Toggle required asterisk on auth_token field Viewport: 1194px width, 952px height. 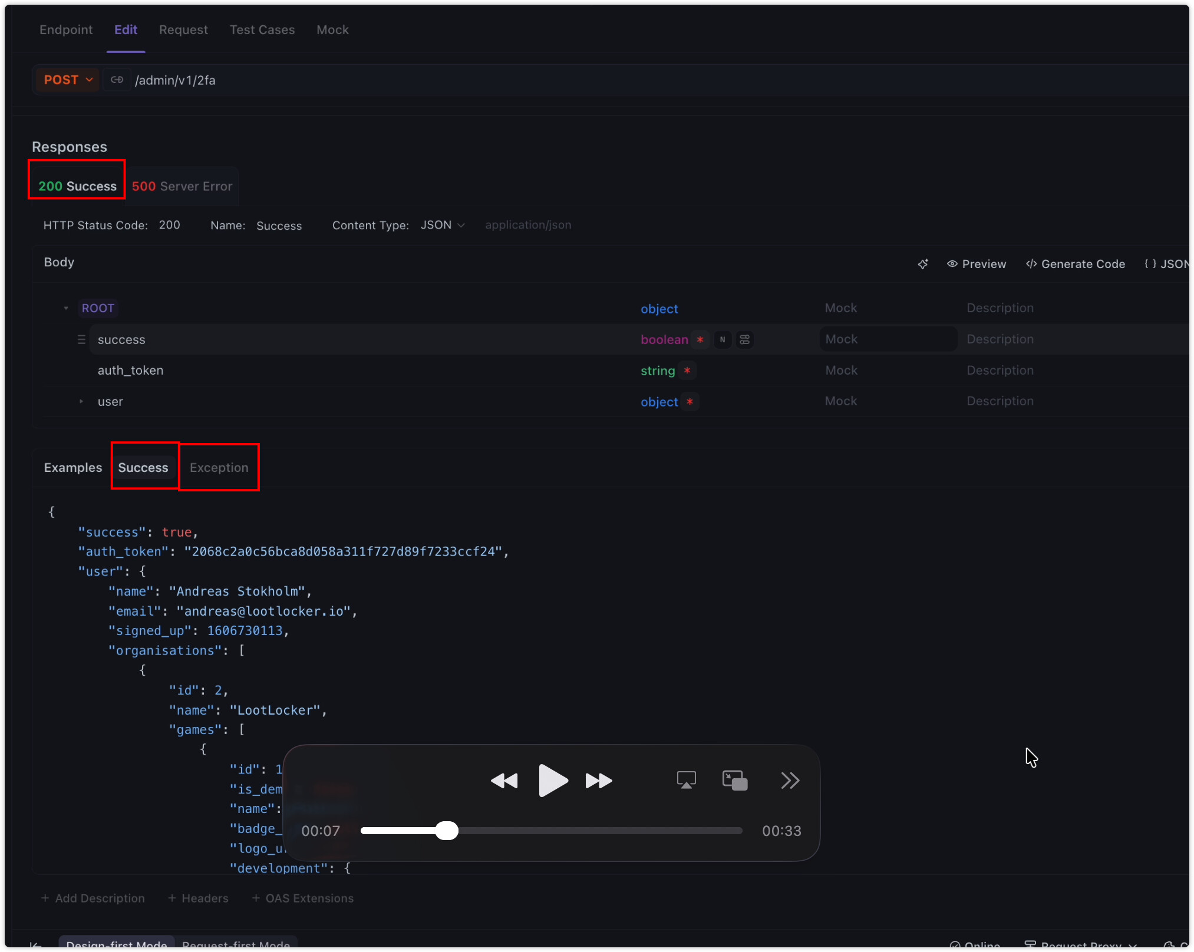point(687,371)
